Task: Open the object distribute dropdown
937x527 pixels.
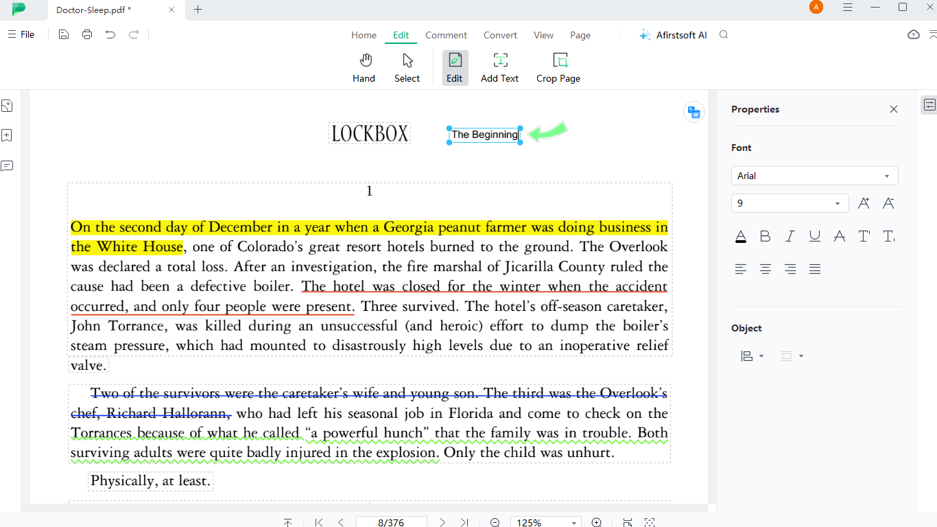Action: (x=792, y=356)
